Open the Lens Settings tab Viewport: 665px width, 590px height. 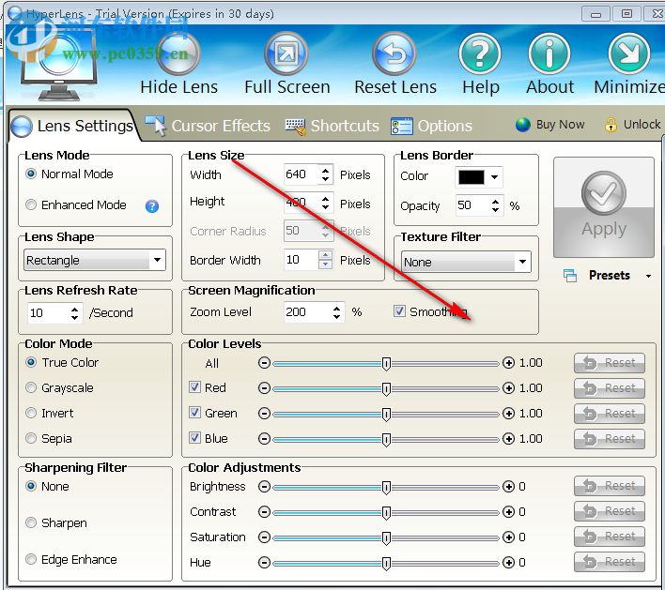pos(73,126)
